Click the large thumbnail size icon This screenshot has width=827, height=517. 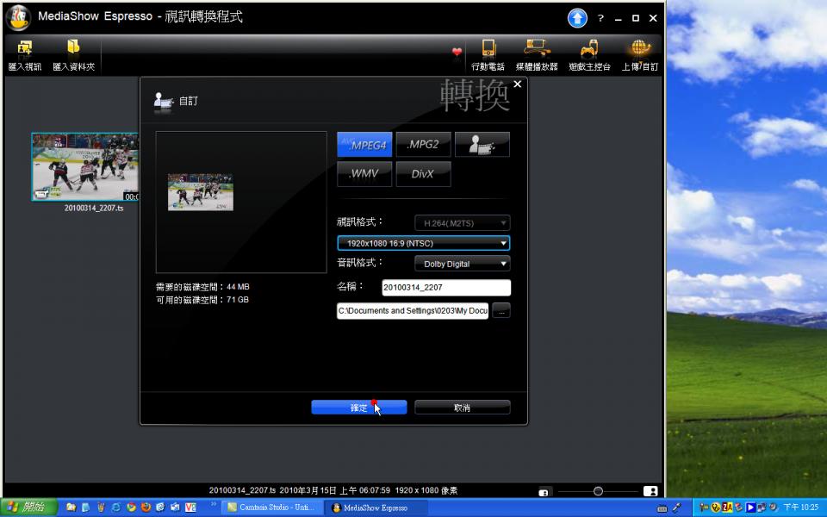click(650, 491)
